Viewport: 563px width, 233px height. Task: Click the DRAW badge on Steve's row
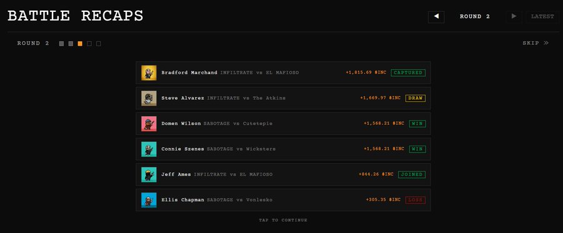(415, 98)
